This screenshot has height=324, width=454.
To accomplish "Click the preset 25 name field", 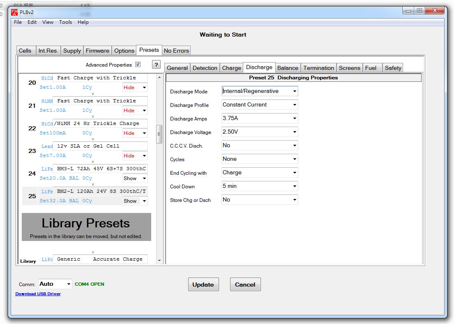I will (x=101, y=191).
